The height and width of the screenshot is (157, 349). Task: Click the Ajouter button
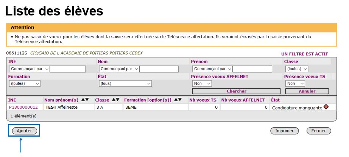click(24, 131)
